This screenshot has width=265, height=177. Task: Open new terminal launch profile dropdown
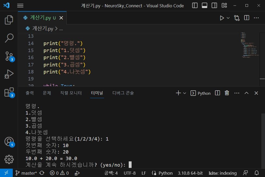(185, 93)
